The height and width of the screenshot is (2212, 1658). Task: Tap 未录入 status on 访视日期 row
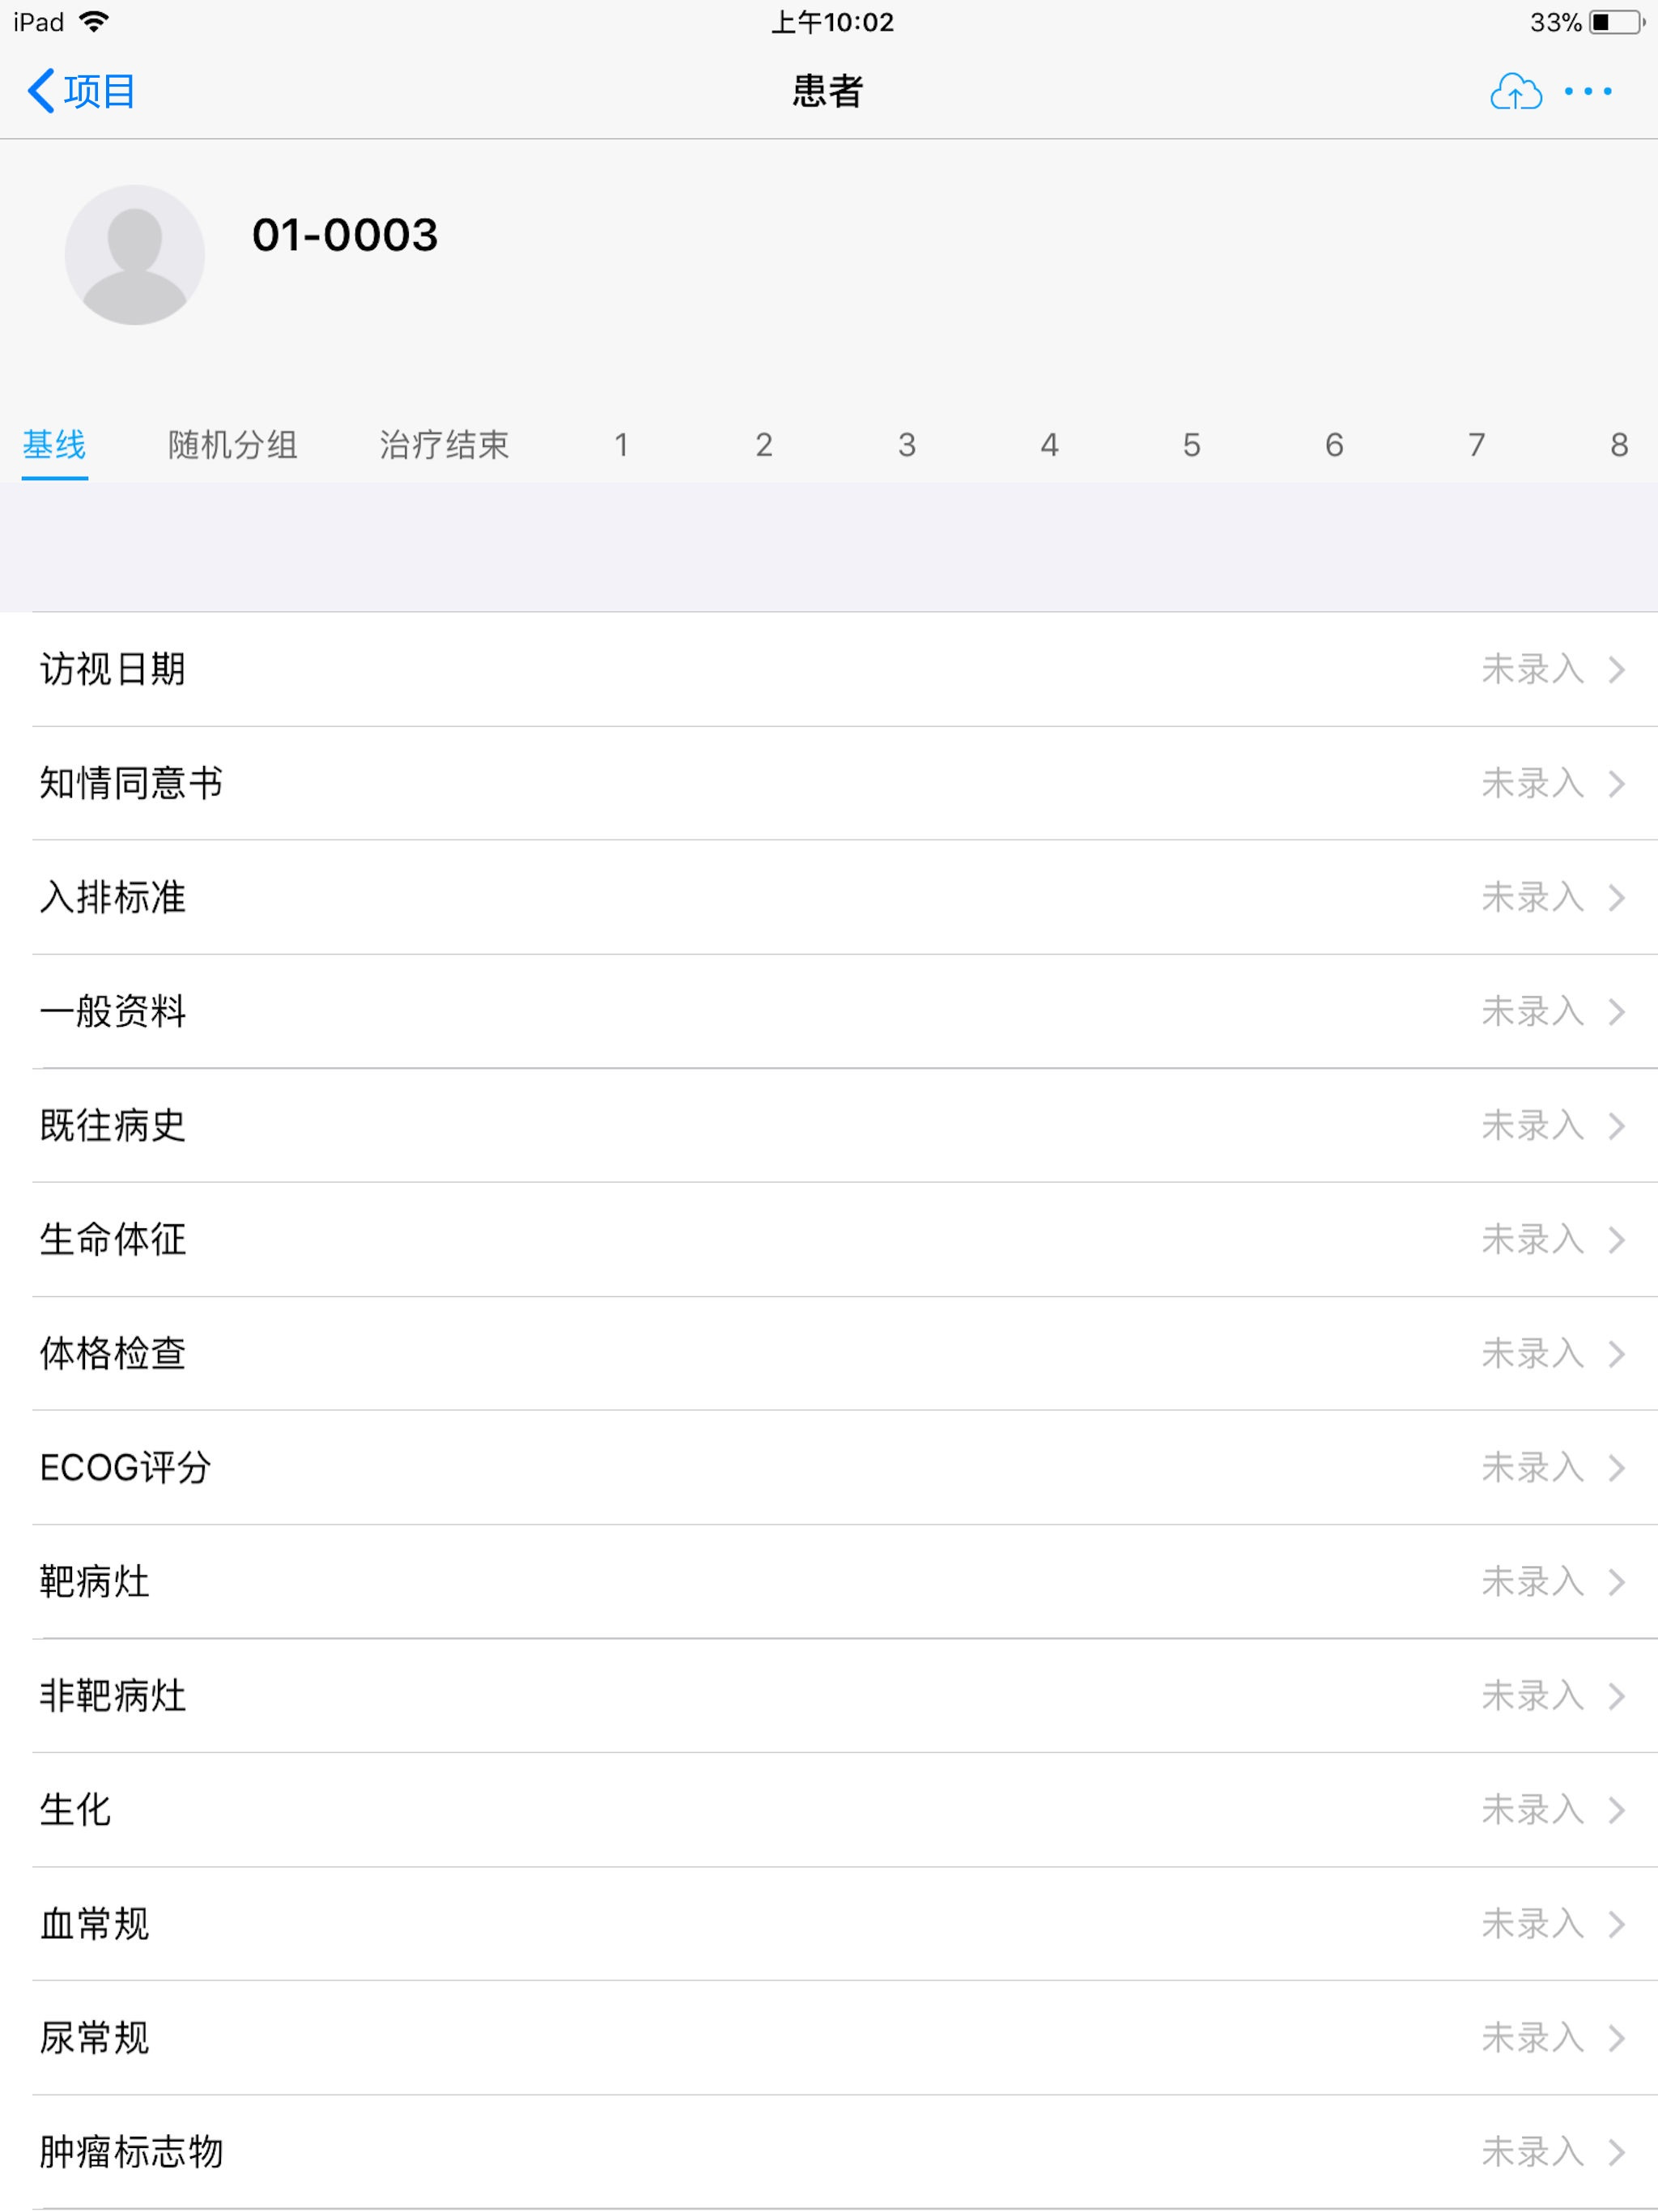(1533, 669)
